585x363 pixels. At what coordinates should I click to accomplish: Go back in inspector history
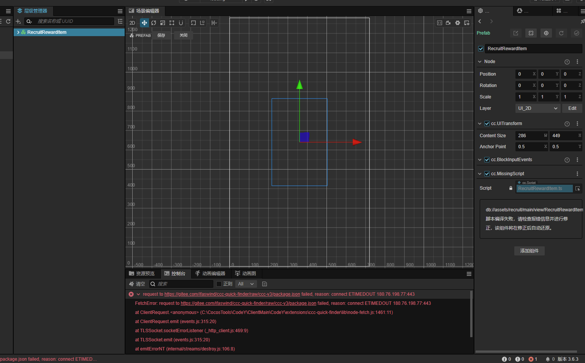pos(480,21)
